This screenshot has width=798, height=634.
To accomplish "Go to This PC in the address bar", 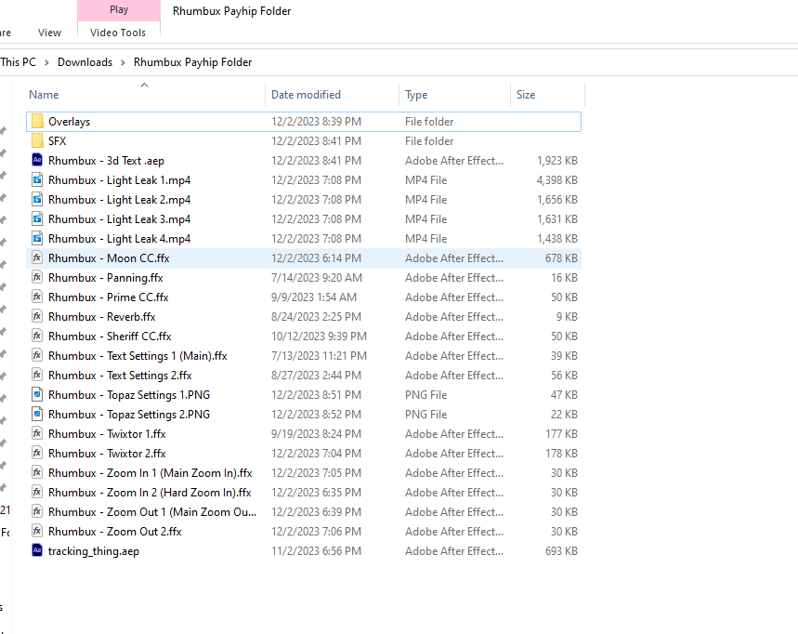I will [19, 62].
